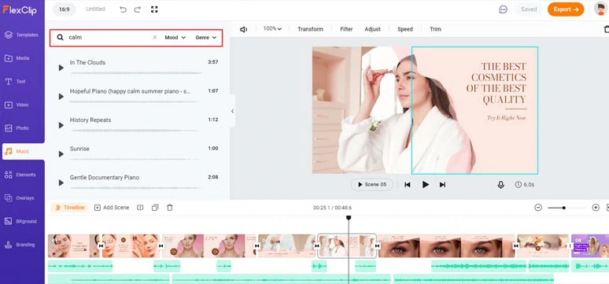Open the Templates sidebar panel
The image size is (609, 284).
(x=22, y=35)
